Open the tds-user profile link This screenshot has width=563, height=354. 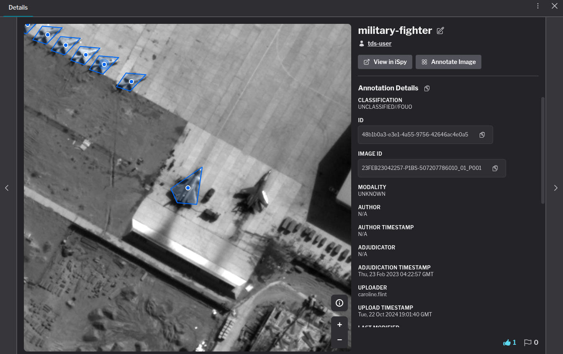(380, 44)
